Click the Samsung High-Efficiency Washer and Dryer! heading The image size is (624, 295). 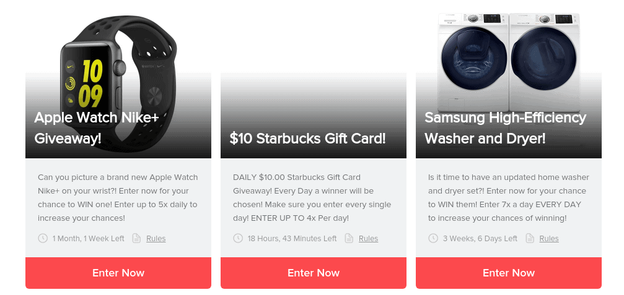(x=506, y=128)
